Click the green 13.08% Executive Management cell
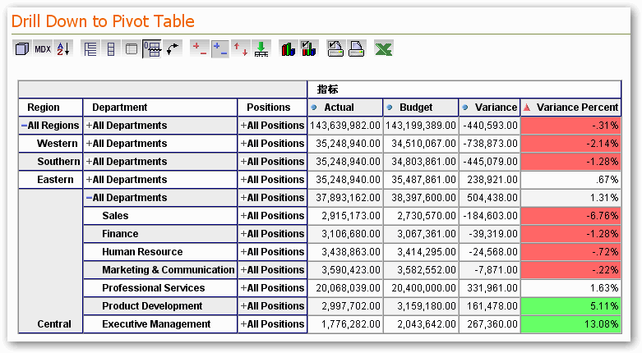The height and width of the screenshot is (353, 642). coord(570,323)
